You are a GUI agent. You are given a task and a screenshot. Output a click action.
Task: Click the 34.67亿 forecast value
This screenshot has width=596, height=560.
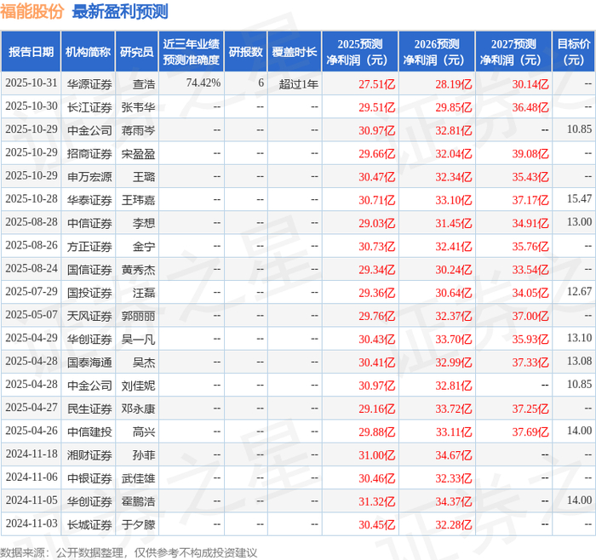[x=454, y=454]
